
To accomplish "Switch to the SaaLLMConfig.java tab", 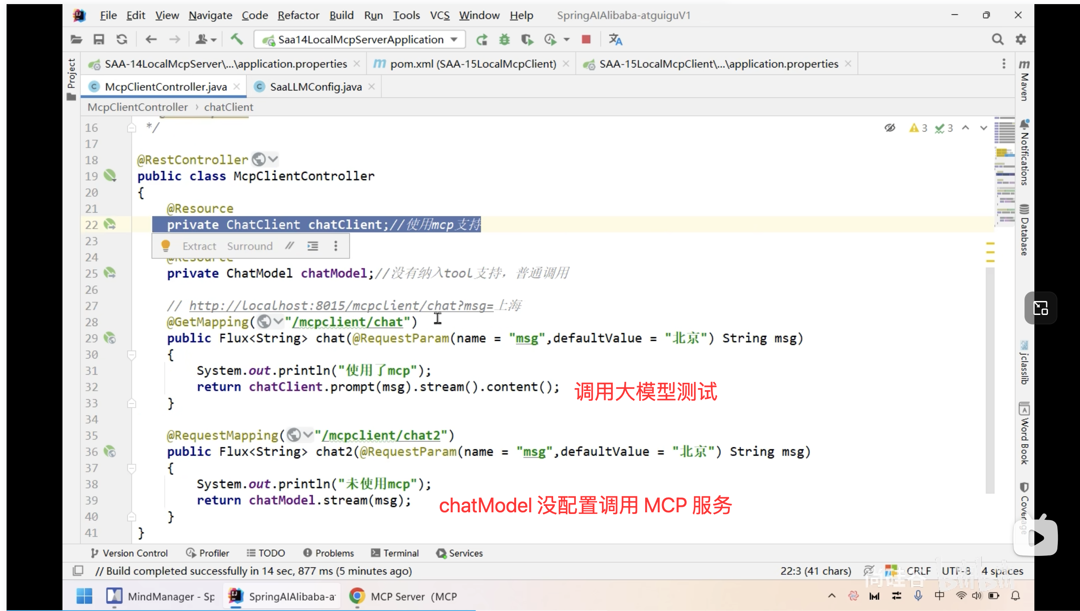I will click(315, 87).
